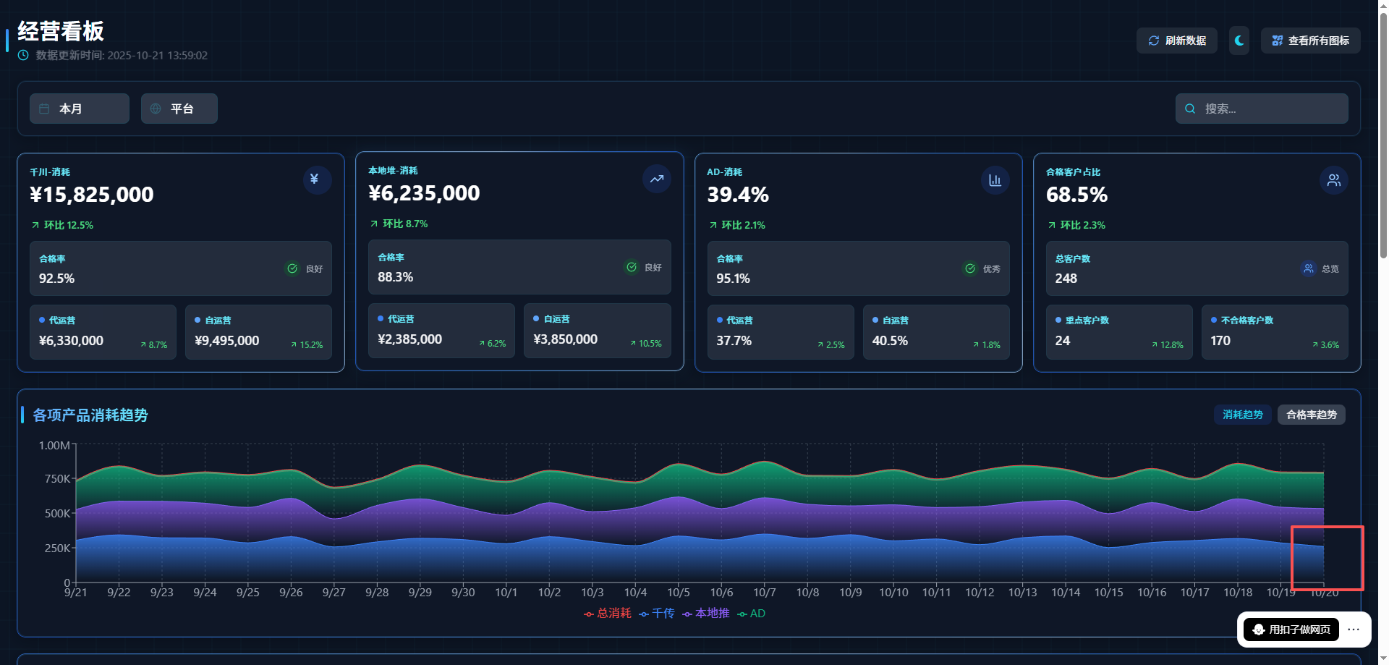Click the 刷新数据 button

pyautogui.click(x=1176, y=41)
